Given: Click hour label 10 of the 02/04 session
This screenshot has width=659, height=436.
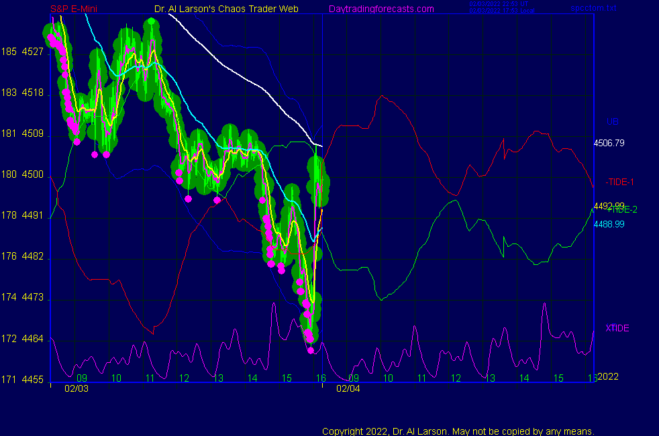Looking at the screenshot, I should [x=388, y=378].
